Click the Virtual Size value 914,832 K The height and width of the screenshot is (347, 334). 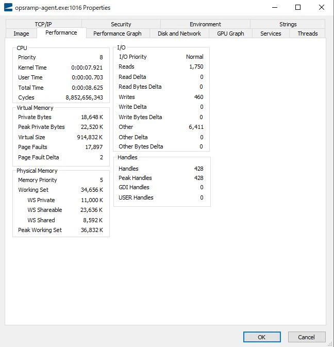tap(90, 137)
